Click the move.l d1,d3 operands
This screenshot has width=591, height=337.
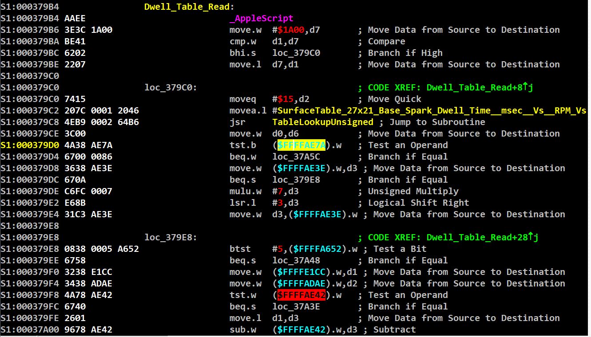coord(286,318)
